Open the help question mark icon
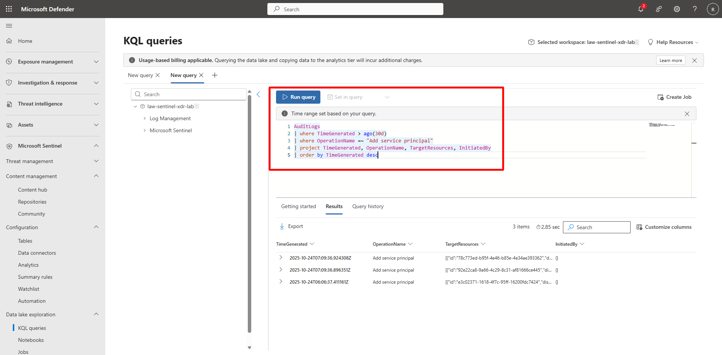 pyautogui.click(x=695, y=9)
